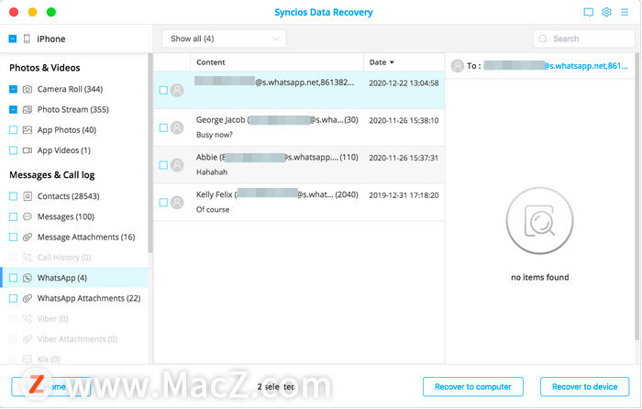Select Messages (100) category
Viewport: 642px width, 409px height.
click(x=75, y=216)
